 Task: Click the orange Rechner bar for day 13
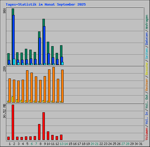[62, 86]
